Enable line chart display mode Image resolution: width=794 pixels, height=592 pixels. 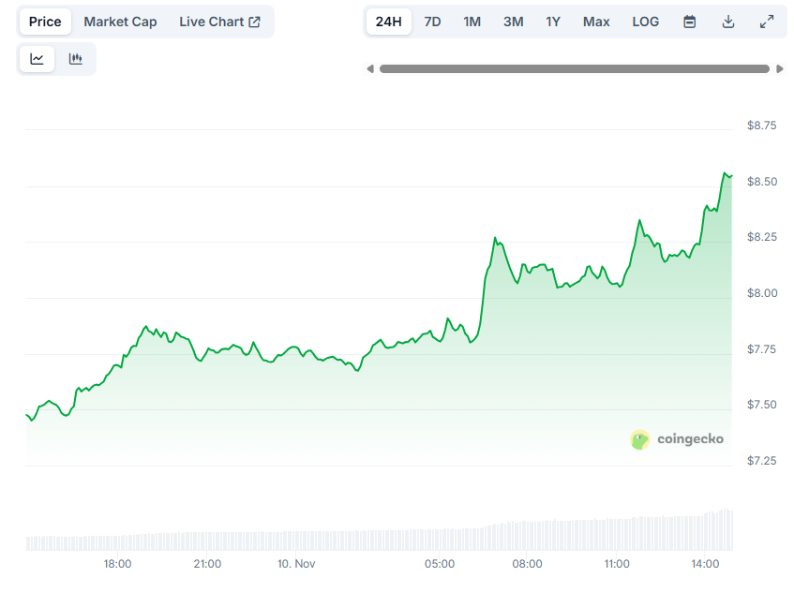coord(36,58)
